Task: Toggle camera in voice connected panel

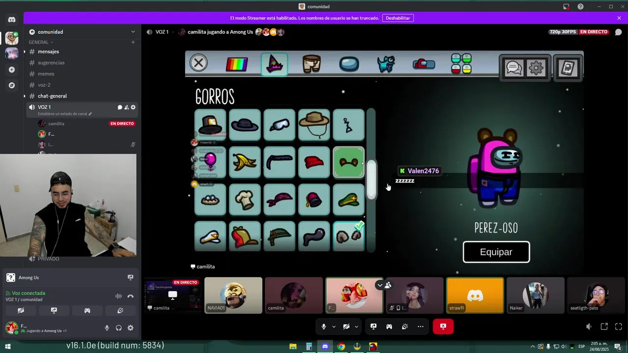Action: pos(21,310)
